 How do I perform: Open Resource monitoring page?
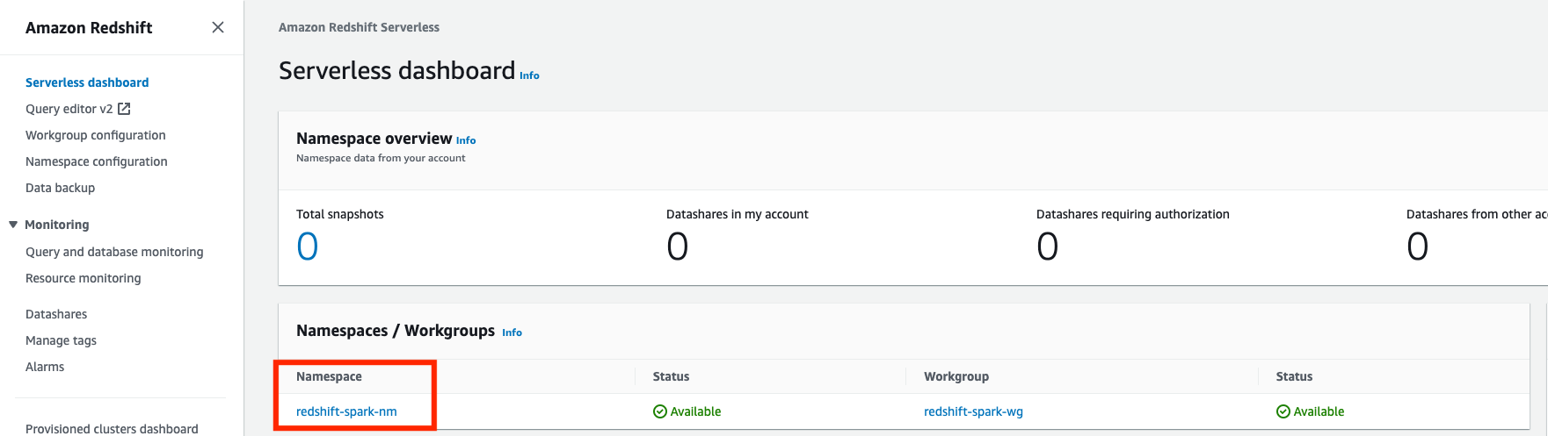pos(84,278)
